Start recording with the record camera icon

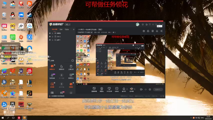(141, 89)
